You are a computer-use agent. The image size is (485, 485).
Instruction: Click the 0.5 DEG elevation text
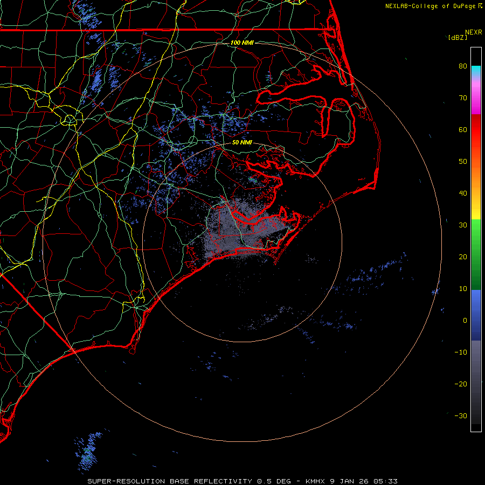[x=274, y=481]
